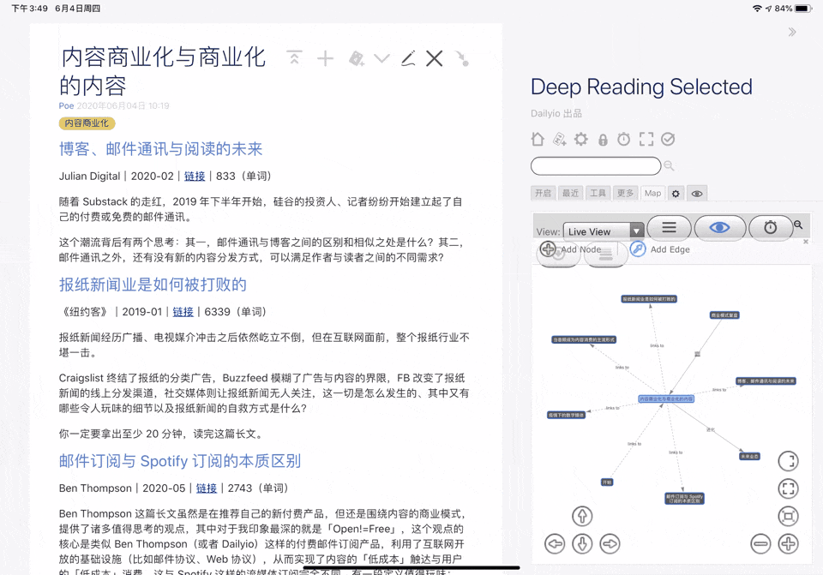
Task: Select the Map tab
Action: pos(653,193)
